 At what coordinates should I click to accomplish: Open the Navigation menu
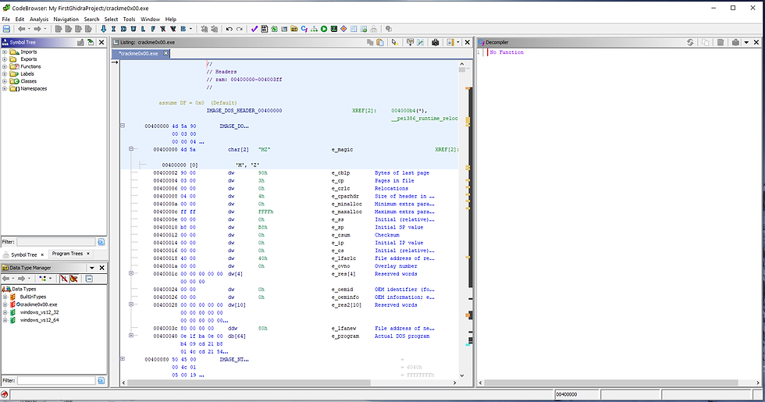[x=66, y=19]
